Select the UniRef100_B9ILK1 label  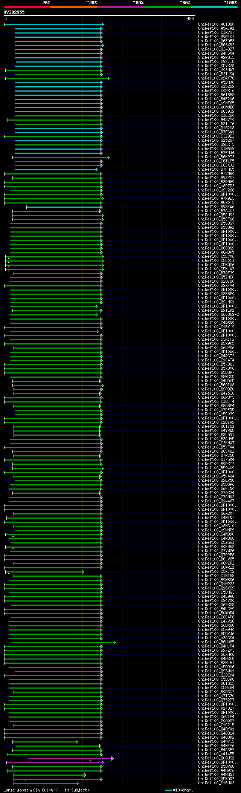[216, 311]
